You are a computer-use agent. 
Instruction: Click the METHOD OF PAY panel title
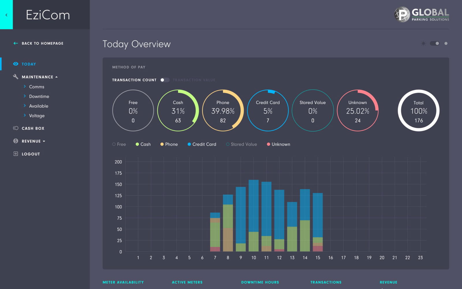[129, 67]
